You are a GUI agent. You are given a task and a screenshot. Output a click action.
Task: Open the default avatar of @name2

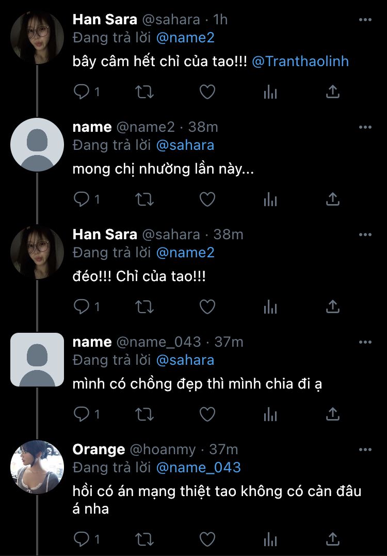pos(37,144)
